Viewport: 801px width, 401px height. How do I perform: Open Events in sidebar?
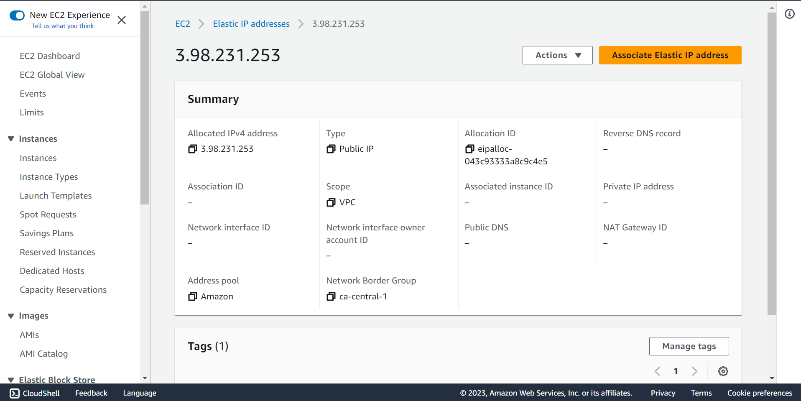click(33, 94)
